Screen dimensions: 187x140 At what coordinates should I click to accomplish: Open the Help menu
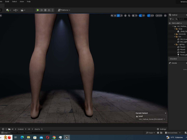coord(28,2)
